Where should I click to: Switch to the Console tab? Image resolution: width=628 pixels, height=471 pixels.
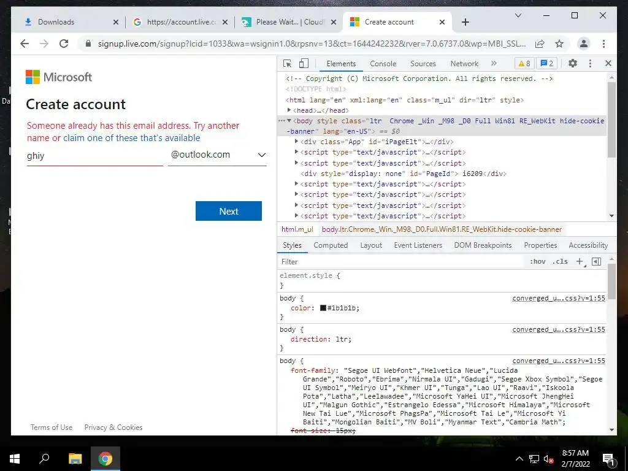(383, 63)
